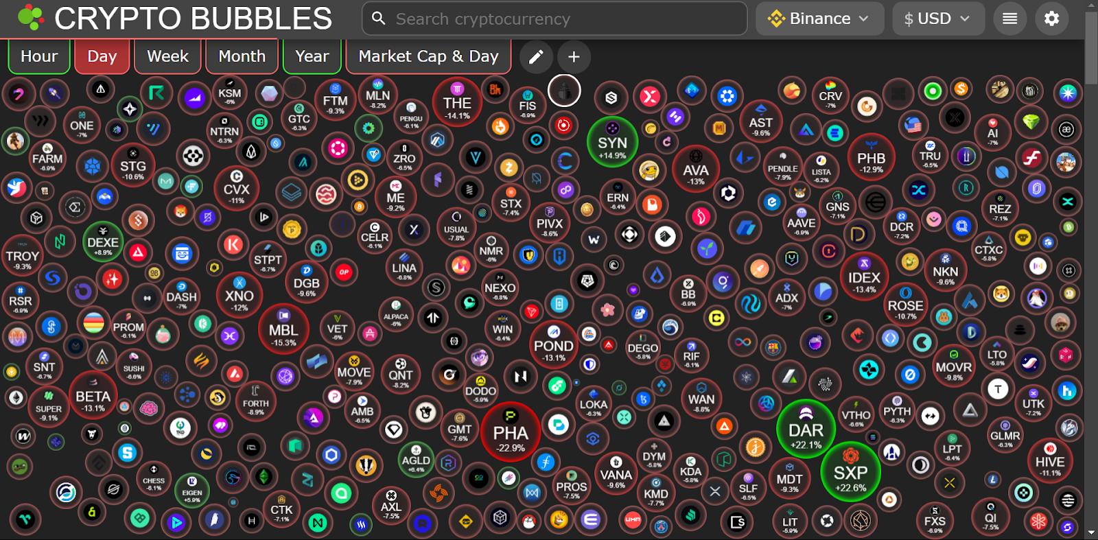The image size is (1098, 540).
Task: Click the scrollbar down arrow
Action: [1091, 533]
